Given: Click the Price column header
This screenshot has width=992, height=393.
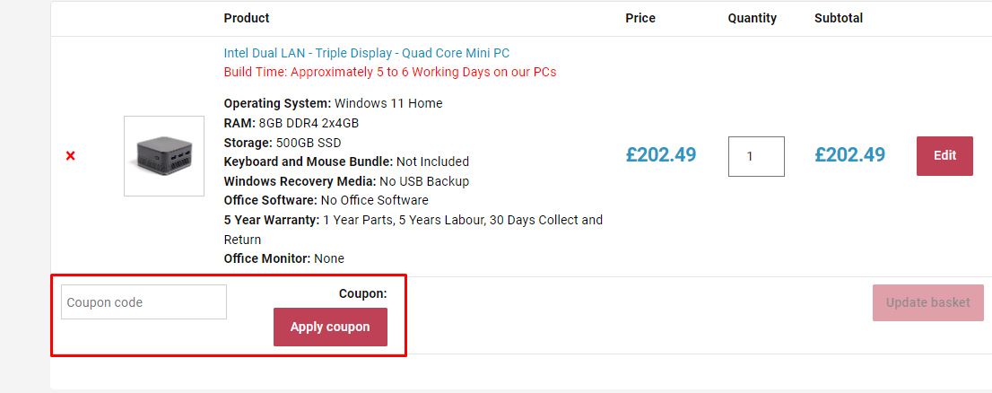Looking at the screenshot, I should [640, 18].
